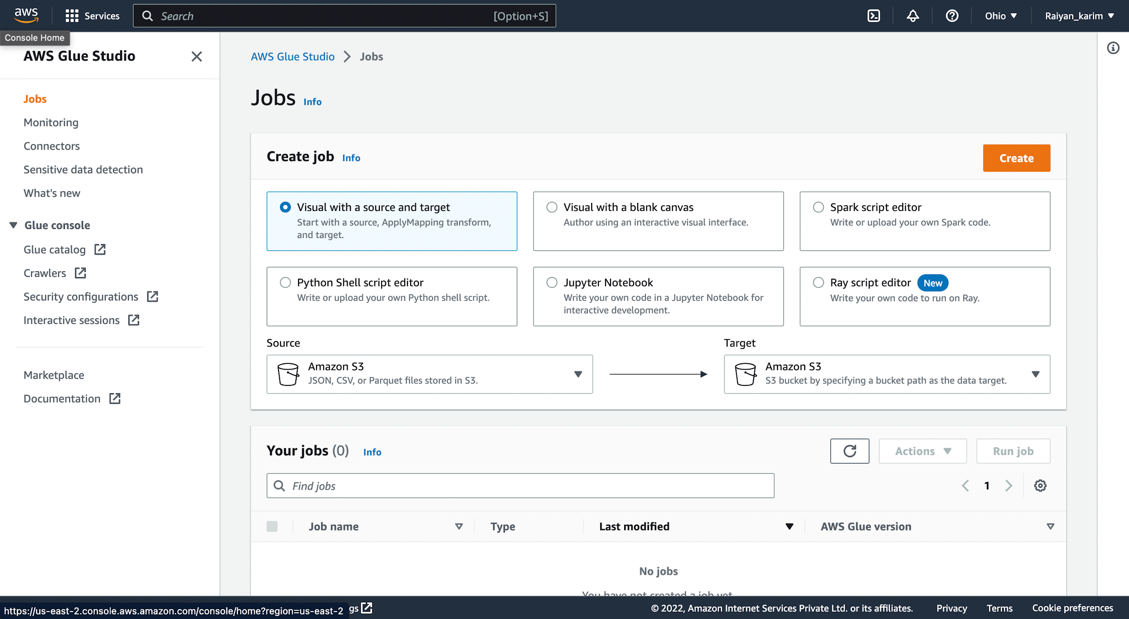Open the Ohio region selector

point(1001,16)
